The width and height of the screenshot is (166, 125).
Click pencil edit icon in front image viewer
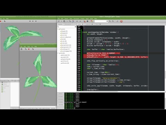pos(33,49)
